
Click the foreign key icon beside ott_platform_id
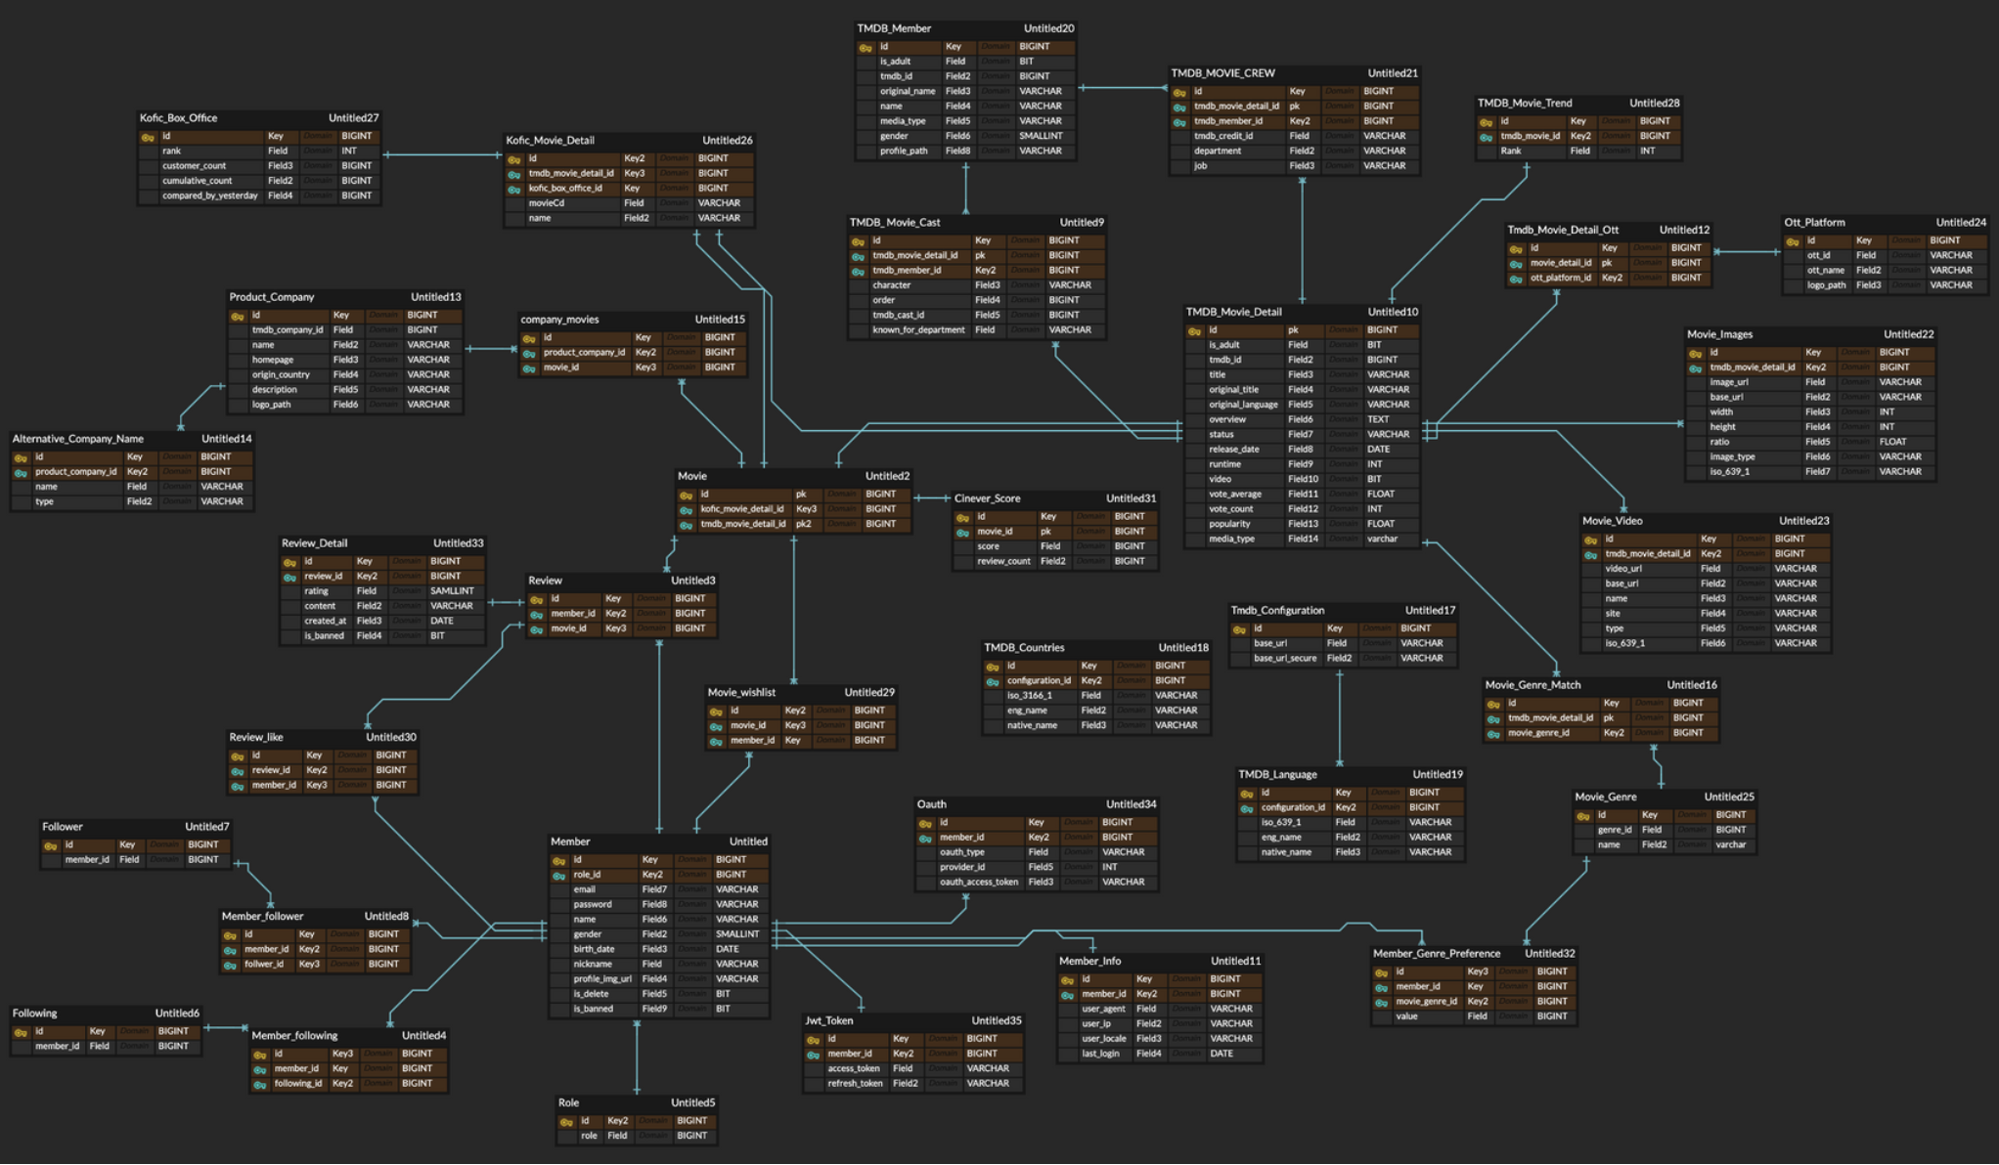click(x=1516, y=280)
